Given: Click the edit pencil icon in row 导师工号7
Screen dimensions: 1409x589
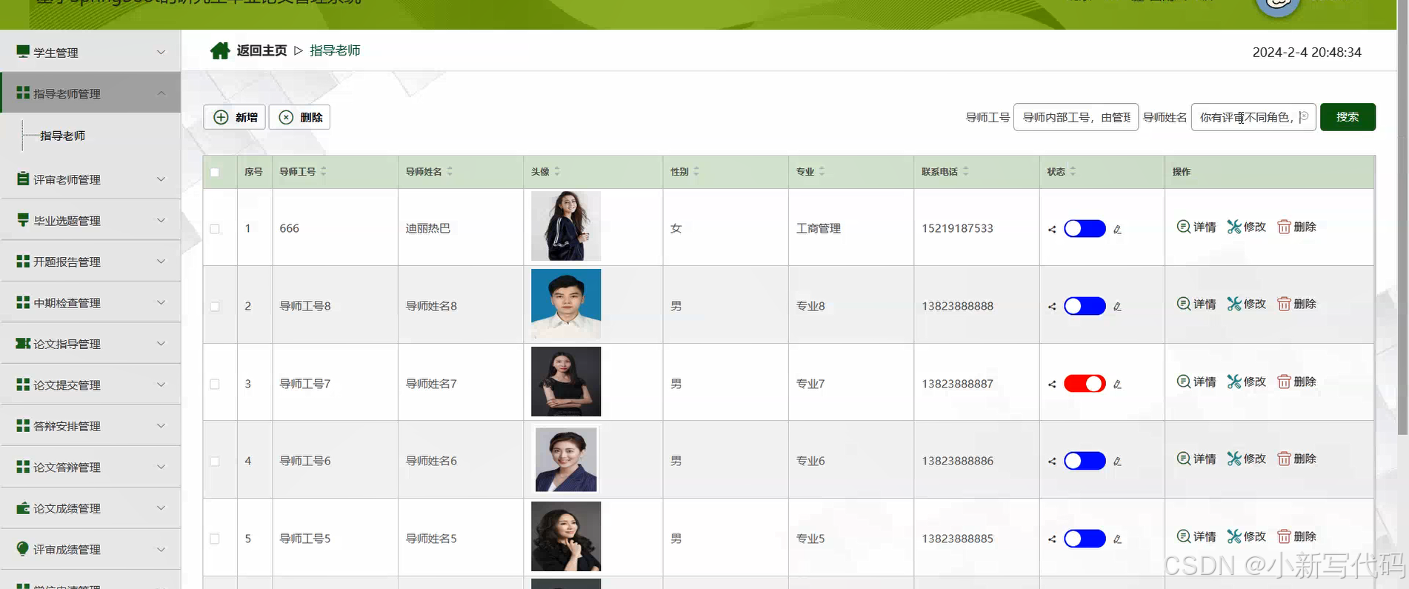Looking at the screenshot, I should click(1117, 385).
